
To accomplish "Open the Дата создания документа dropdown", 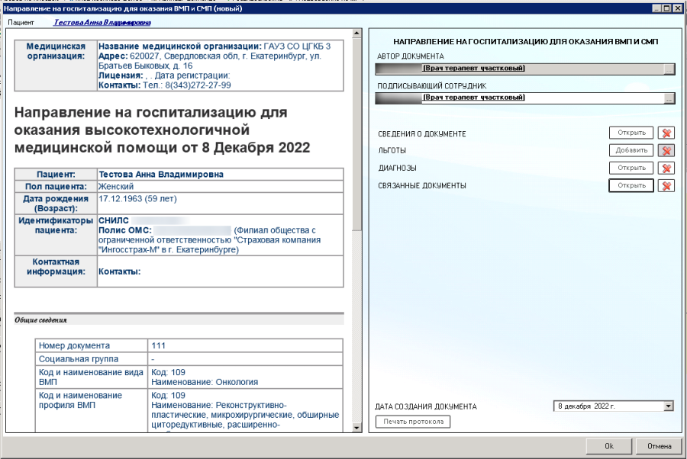I will click(668, 406).
